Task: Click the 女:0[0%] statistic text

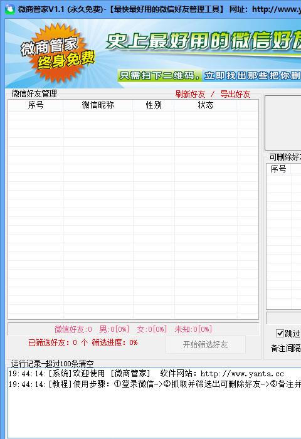Action: 152,329
